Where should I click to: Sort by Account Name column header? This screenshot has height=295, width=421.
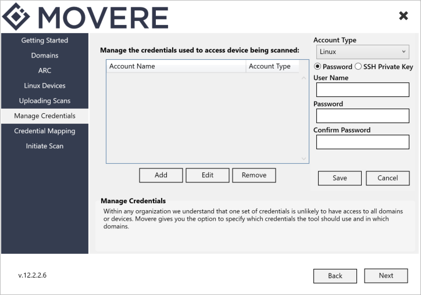point(176,66)
